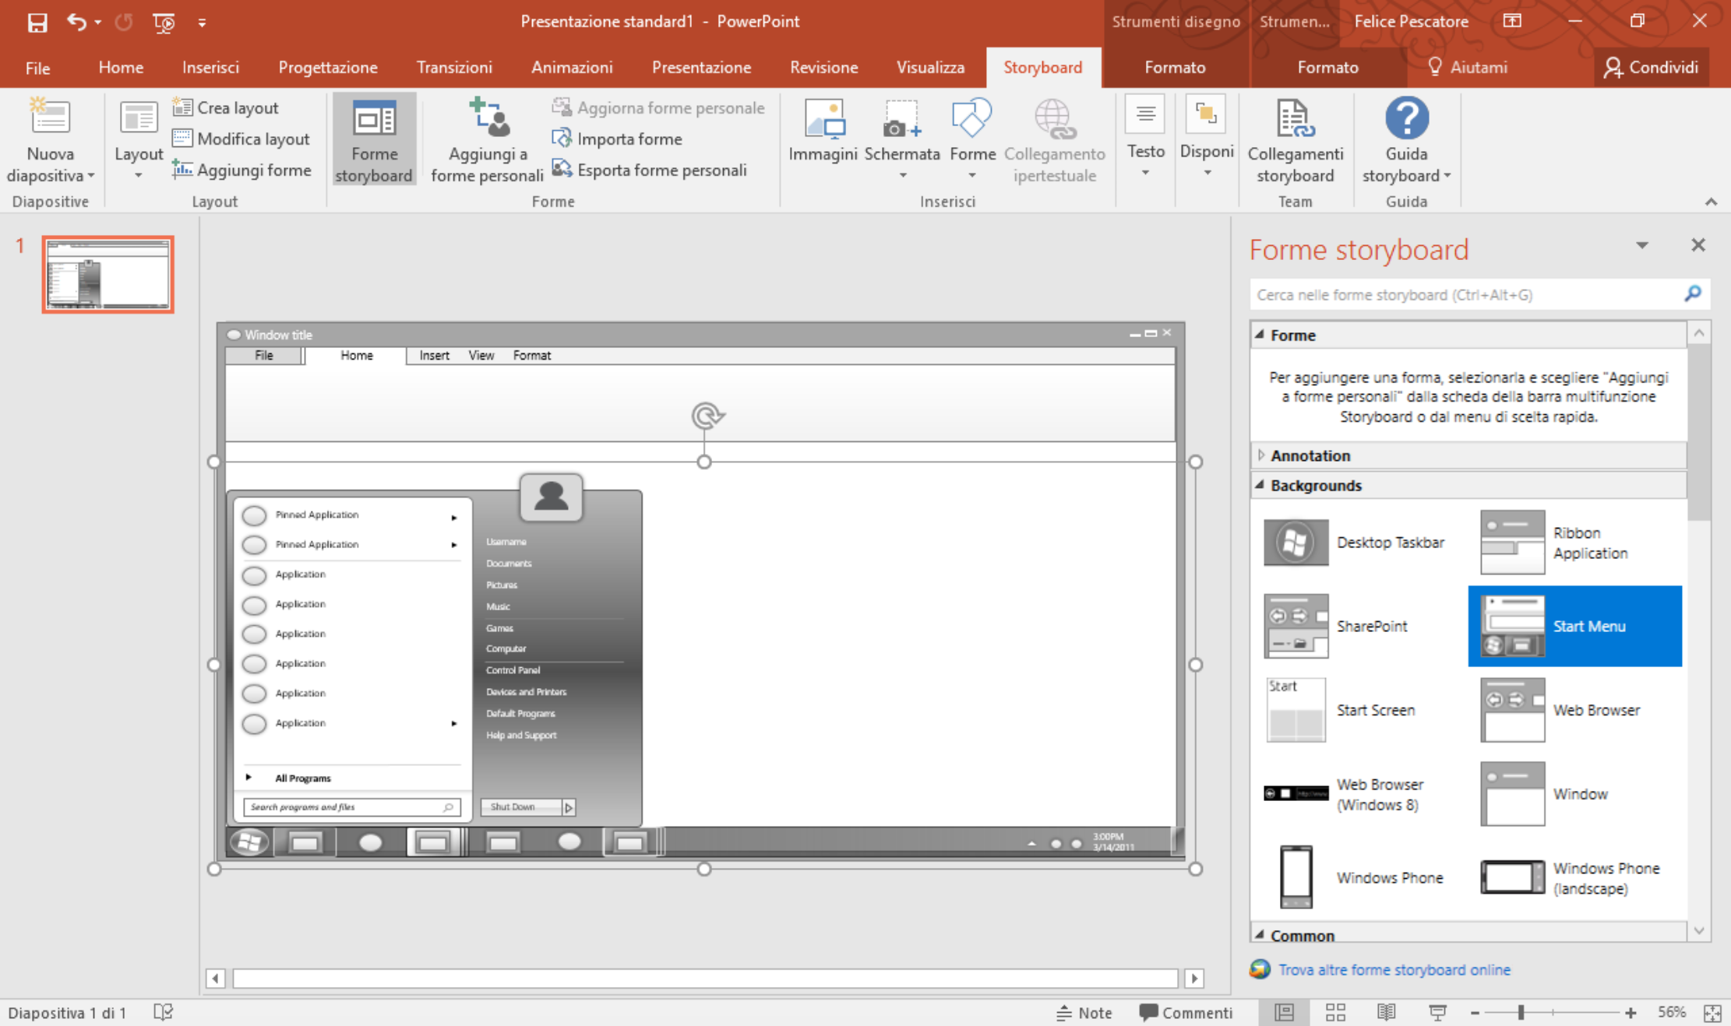Fit slide to current window

[1712, 1013]
